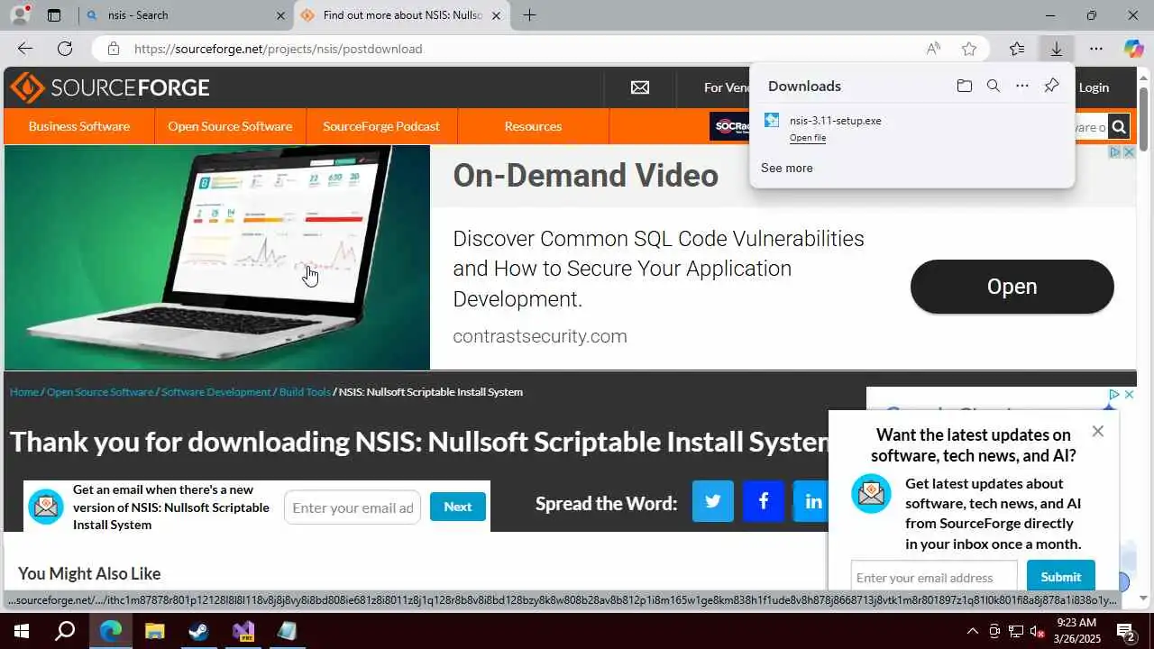Screen dimensions: 1154x649
Task: Click the contrastsecurity.com ad link
Action: (x=540, y=336)
